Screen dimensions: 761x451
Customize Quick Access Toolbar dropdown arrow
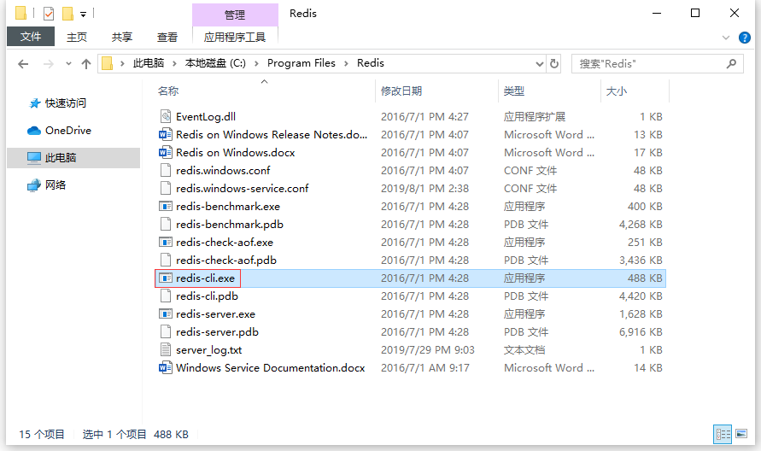(x=84, y=15)
